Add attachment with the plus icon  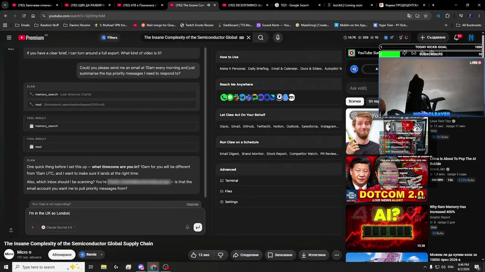pyautogui.click(x=33, y=227)
